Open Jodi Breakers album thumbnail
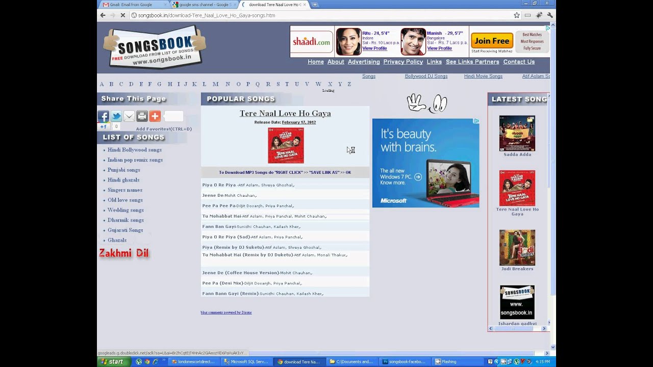Viewport: 653px width, 367px height. (517, 248)
